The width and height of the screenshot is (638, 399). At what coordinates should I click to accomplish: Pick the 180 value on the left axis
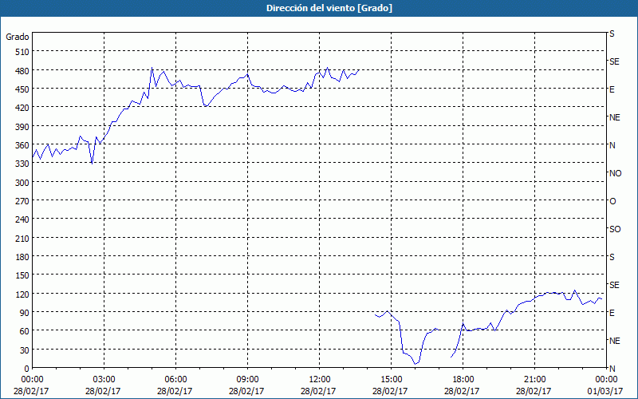(22, 257)
